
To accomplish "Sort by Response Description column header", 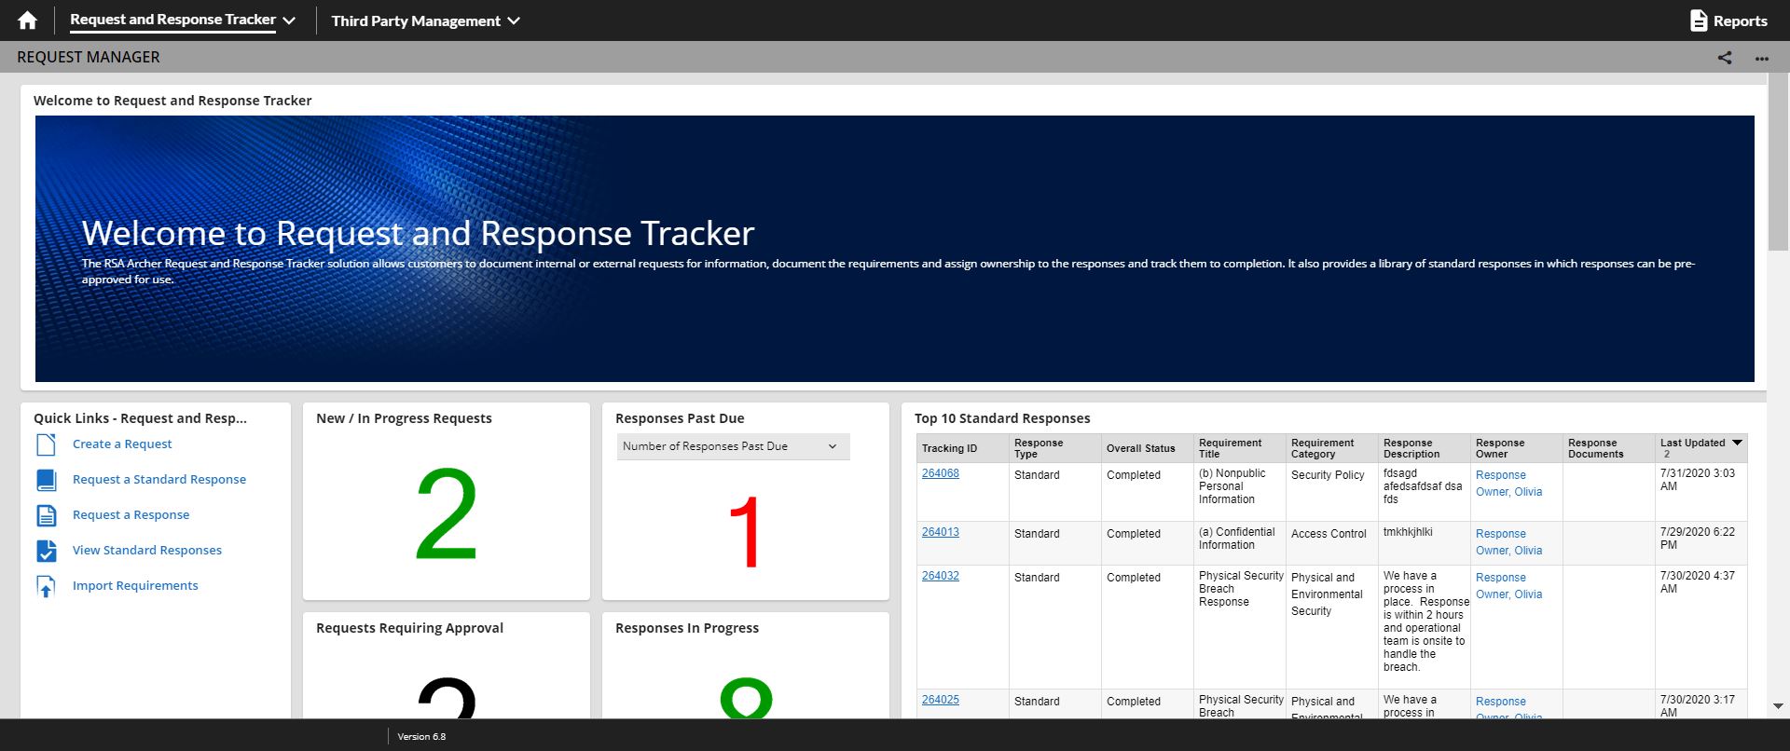I will point(1411,448).
